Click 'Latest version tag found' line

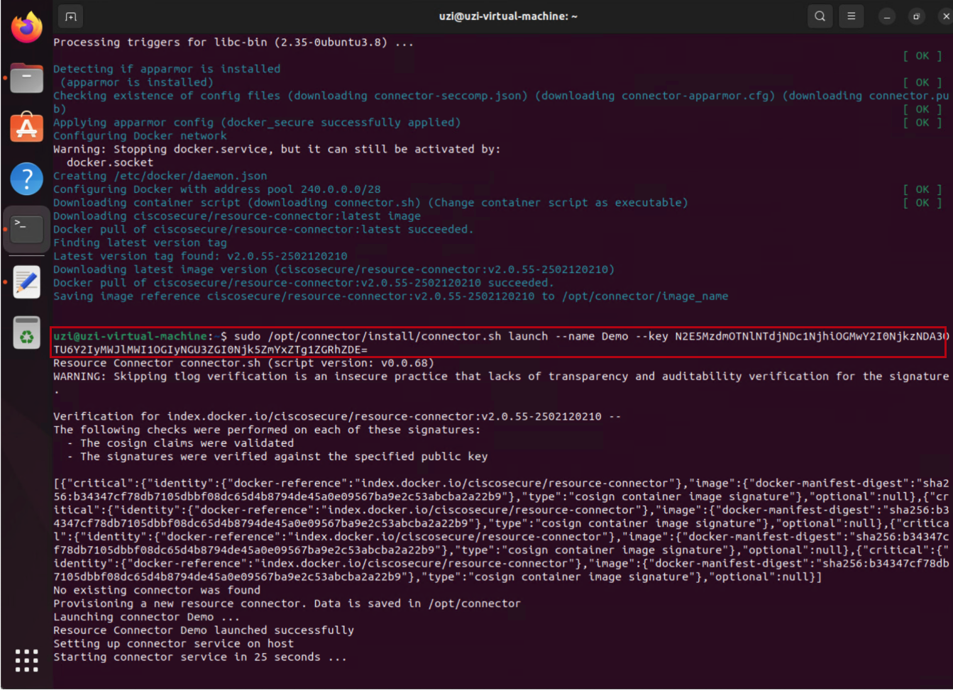[200, 256]
